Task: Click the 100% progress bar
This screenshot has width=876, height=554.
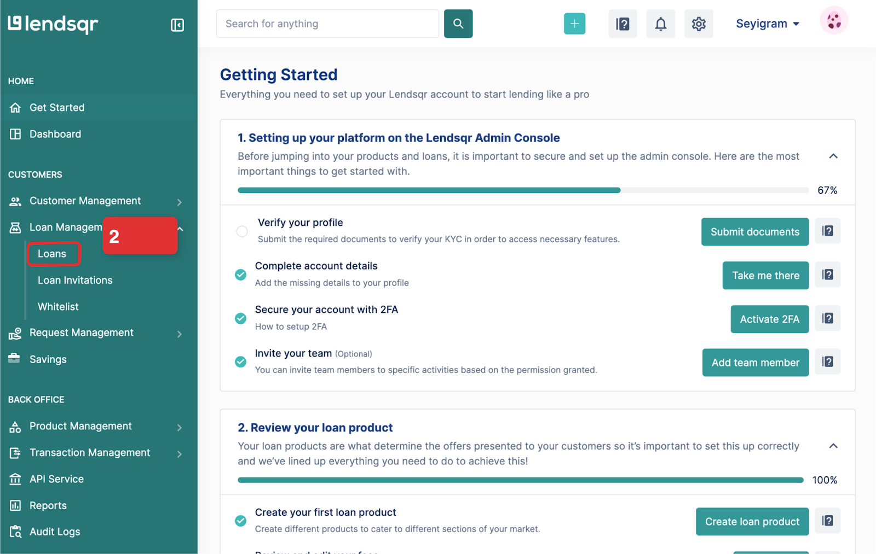Action: [521, 480]
